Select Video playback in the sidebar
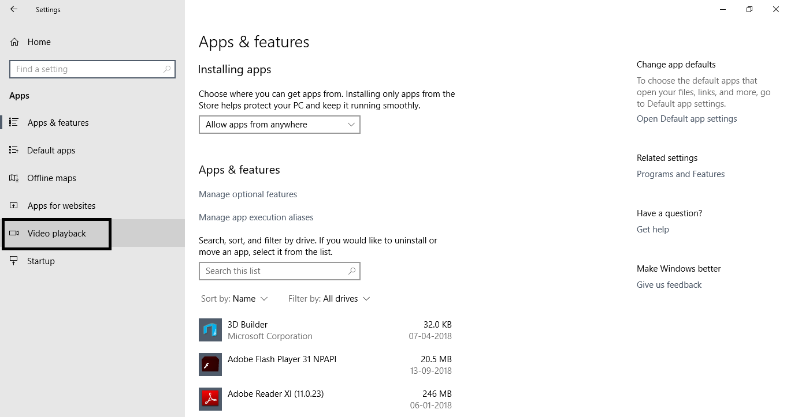The image size is (787, 417). pos(92,233)
